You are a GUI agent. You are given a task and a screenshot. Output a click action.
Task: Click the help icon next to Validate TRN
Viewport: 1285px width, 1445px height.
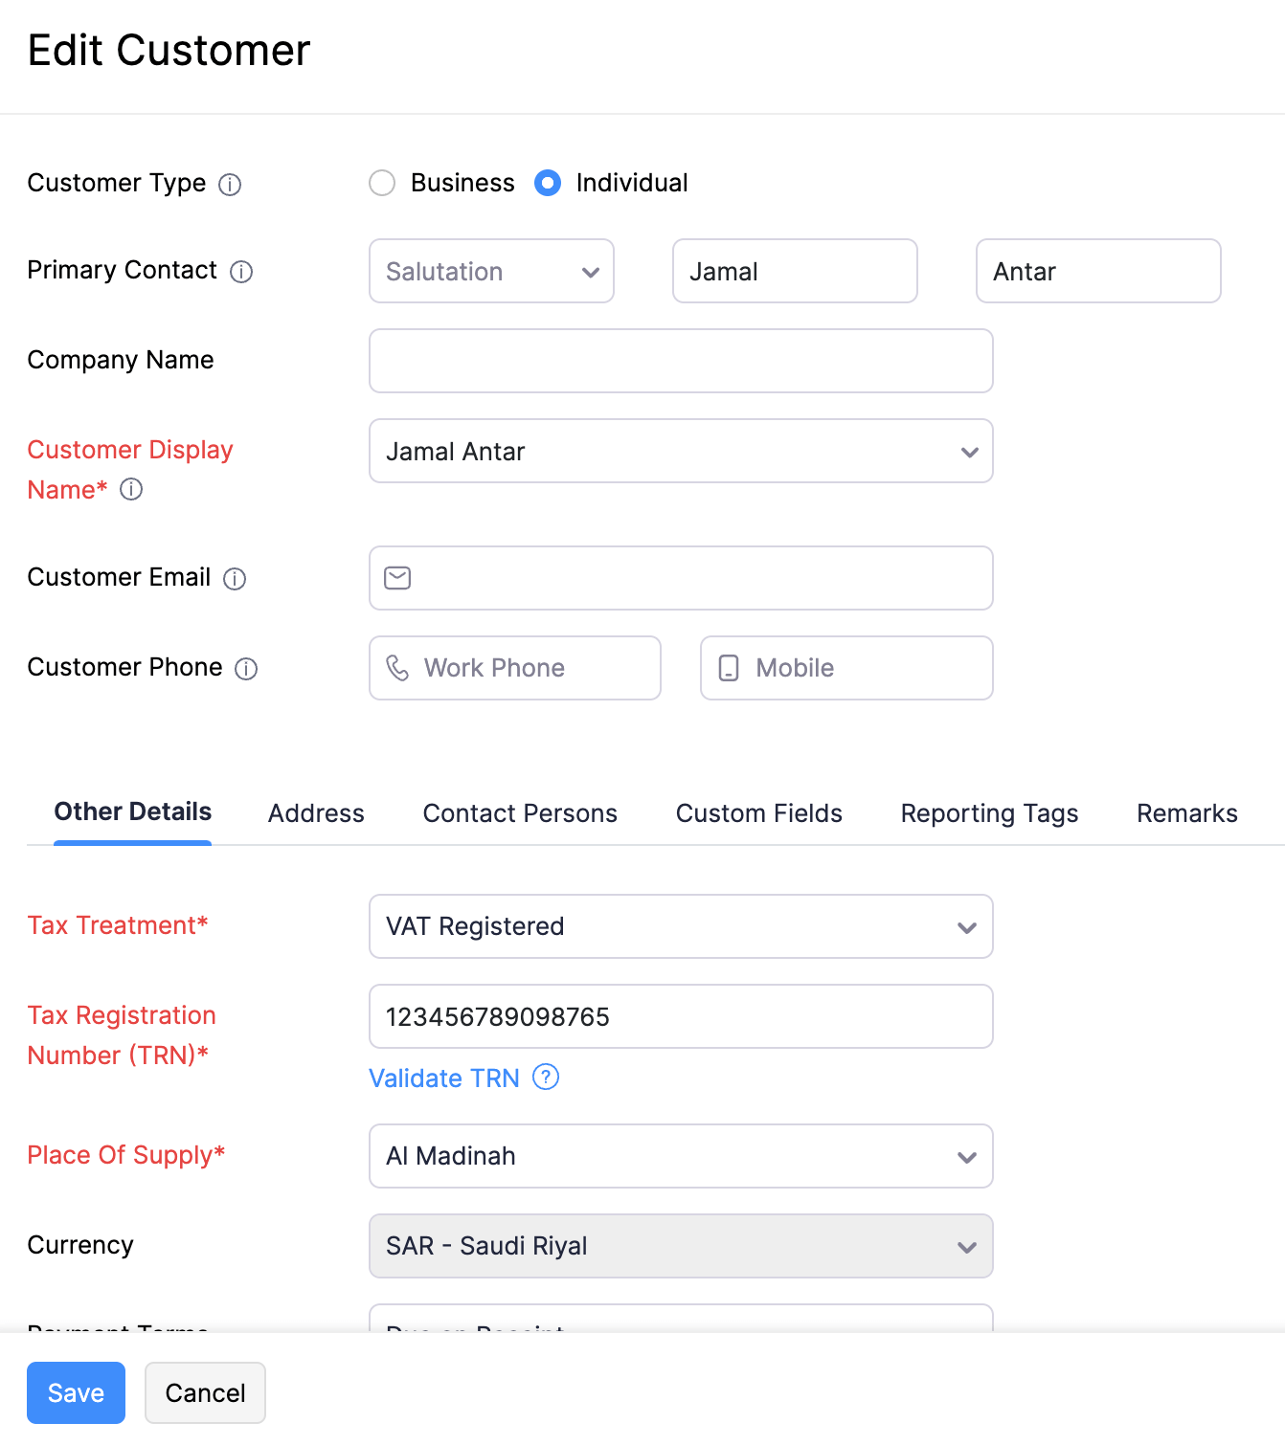pyautogui.click(x=546, y=1078)
